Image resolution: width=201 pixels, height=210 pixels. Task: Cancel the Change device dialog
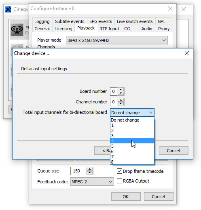pos(173,151)
